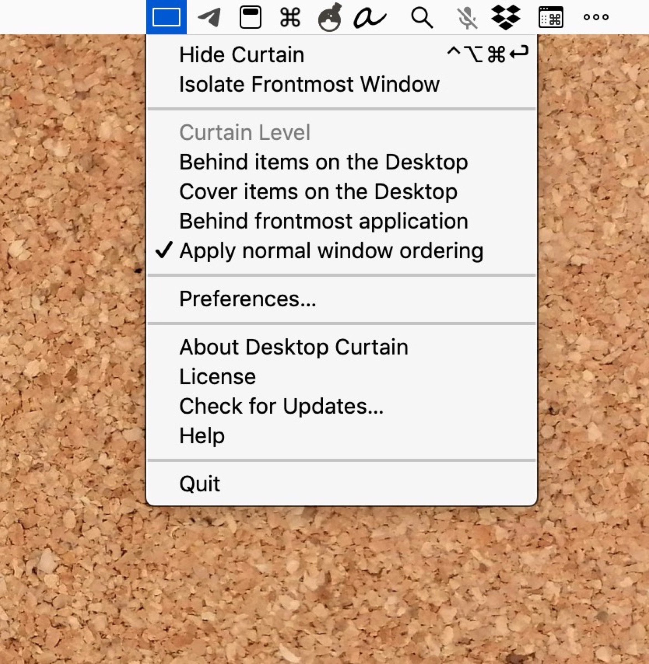The width and height of the screenshot is (649, 664).
Task: Quit Desktop Curtain via Quit item
Action: [200, 483]
